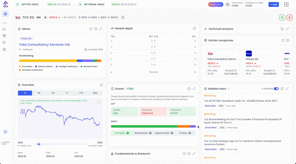Show Opportunities in SWOT
This screenshot has height=164, width=296.
164,133
